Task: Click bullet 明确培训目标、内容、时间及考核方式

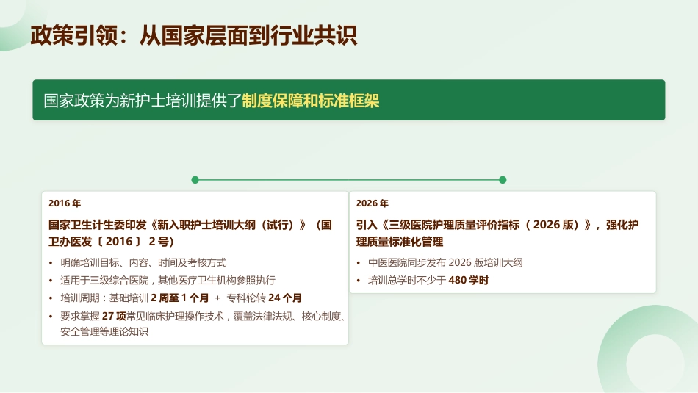Action: pos(143,262)
